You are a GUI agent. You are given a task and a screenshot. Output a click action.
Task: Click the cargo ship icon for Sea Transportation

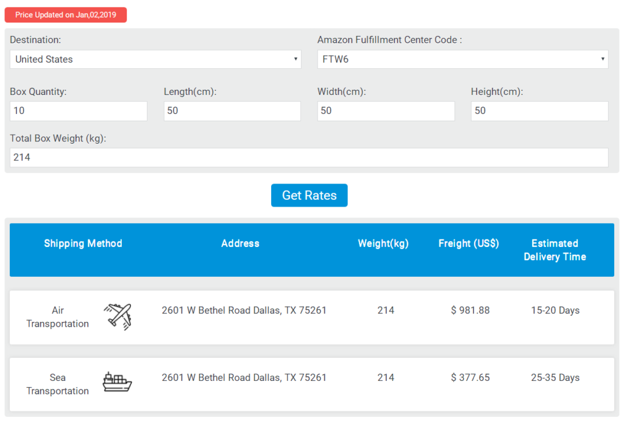point(117,382)
